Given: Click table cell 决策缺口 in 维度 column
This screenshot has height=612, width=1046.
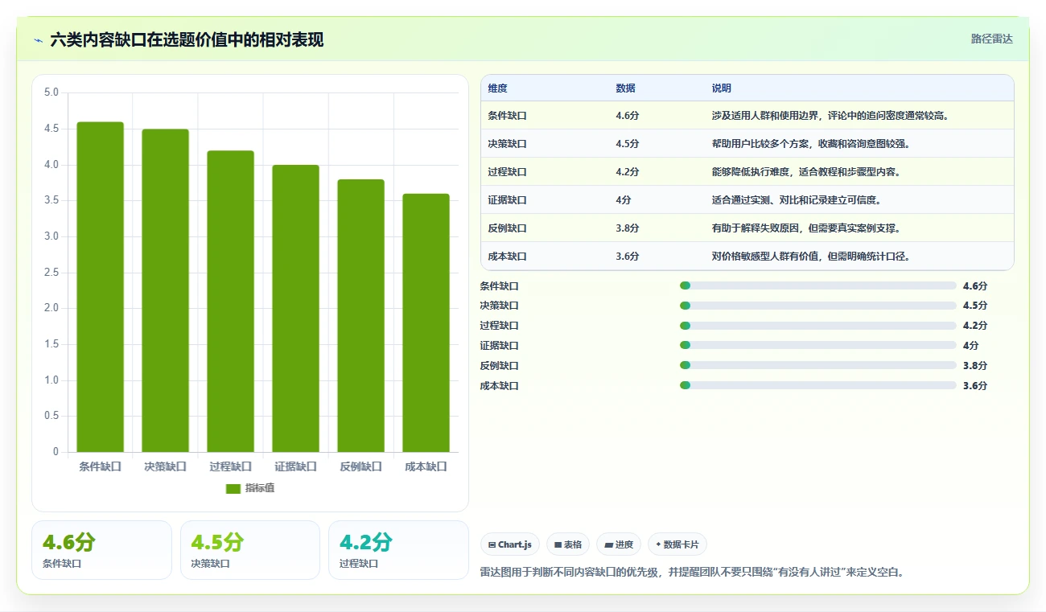Looking at the screenshot, I should (508, 144).
